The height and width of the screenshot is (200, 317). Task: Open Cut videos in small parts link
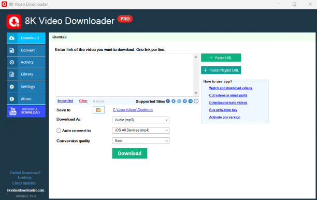coord(228,95)
